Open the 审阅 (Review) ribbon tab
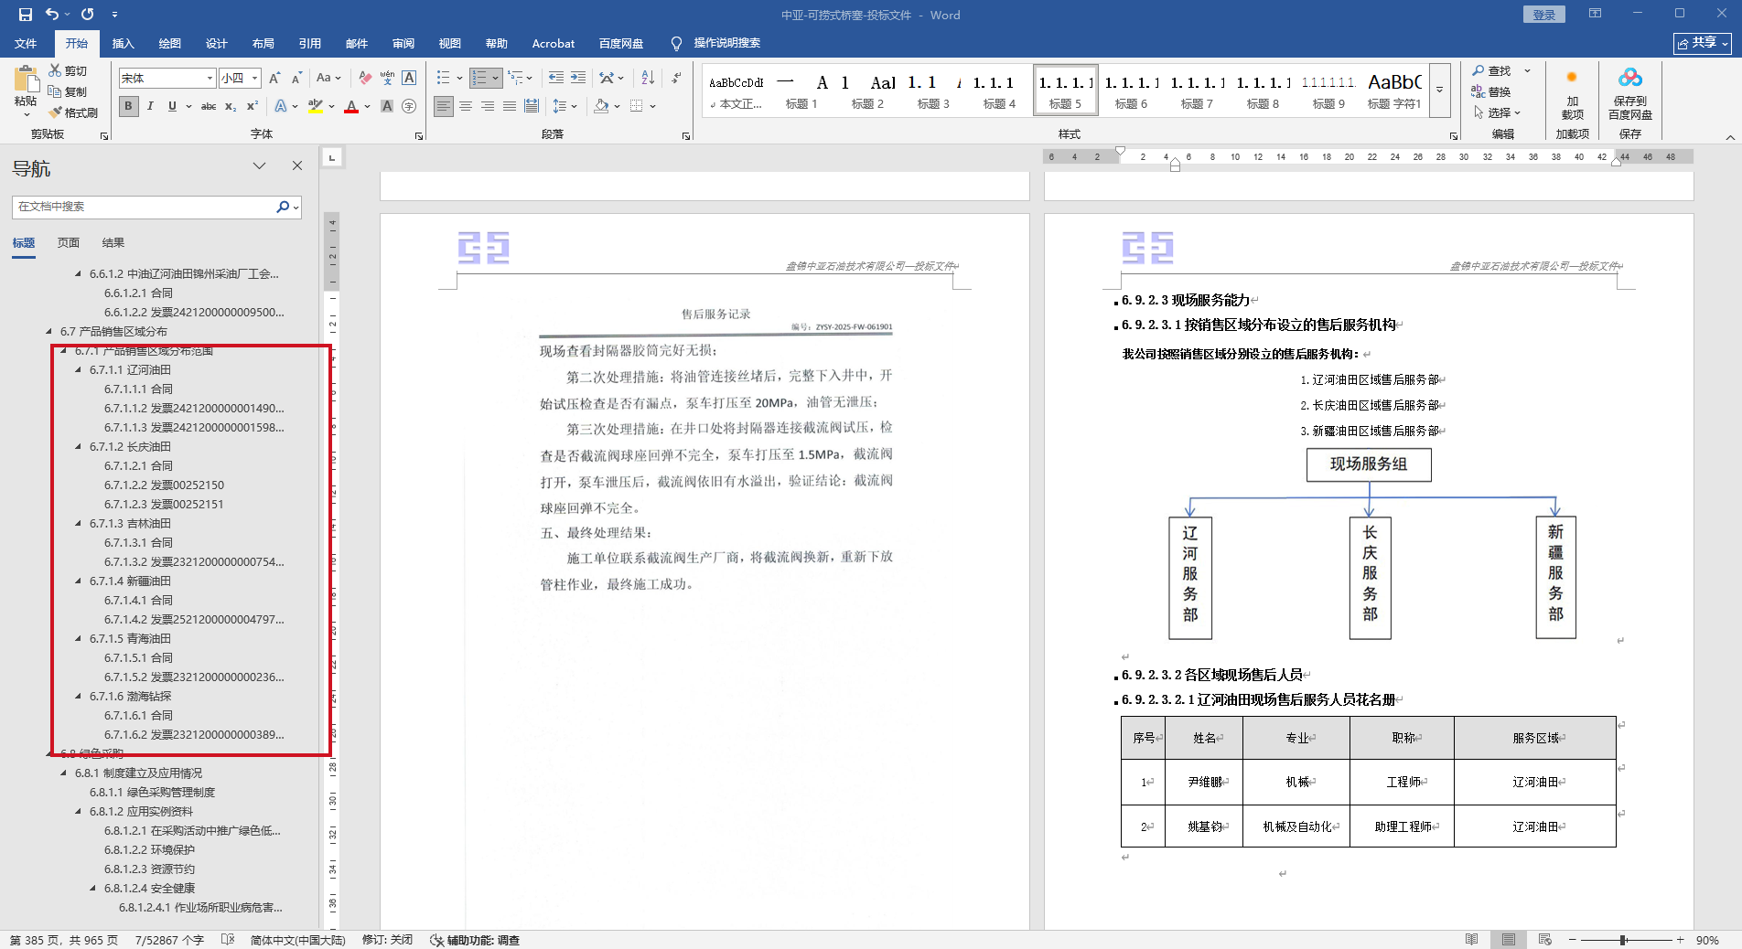Image resolution: width=1742 pixels, height=949 pixels. tap(403, 43)
